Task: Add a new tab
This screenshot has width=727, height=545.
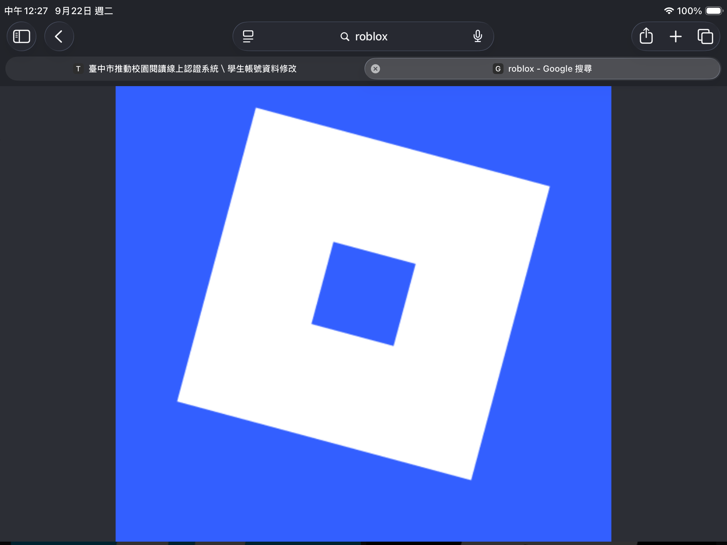Action: [x=676, y=36]
